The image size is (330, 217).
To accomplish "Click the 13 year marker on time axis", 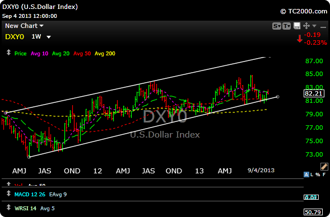I will [199, 171].
